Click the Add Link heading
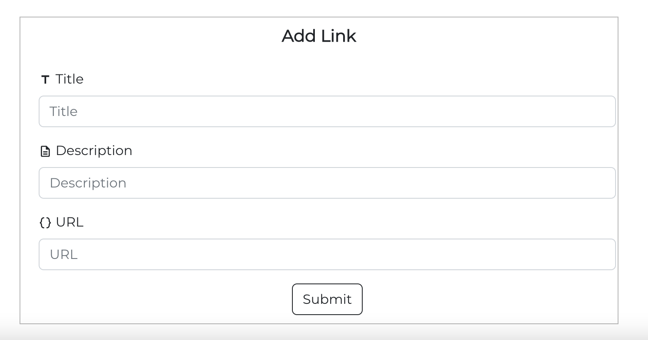648x340 pixels. coord(319,36)
